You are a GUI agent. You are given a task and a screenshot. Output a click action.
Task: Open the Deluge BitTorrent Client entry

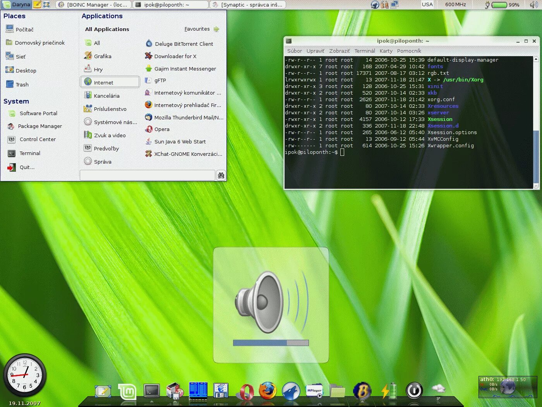179,44
